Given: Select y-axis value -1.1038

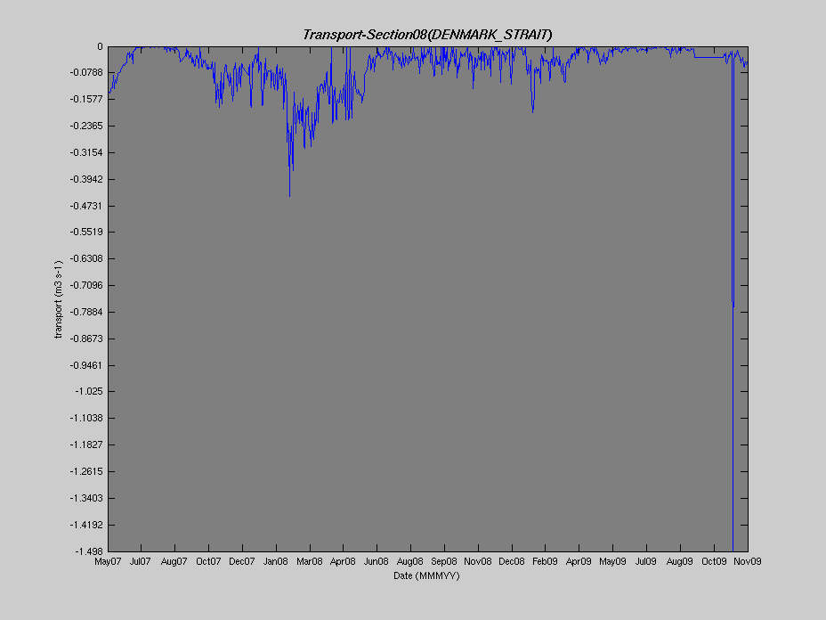Looking at the screenshot, I should click(86, 418).
